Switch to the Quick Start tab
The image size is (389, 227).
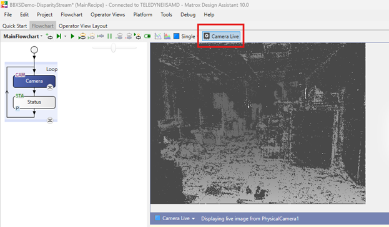(x=14, y=26)
